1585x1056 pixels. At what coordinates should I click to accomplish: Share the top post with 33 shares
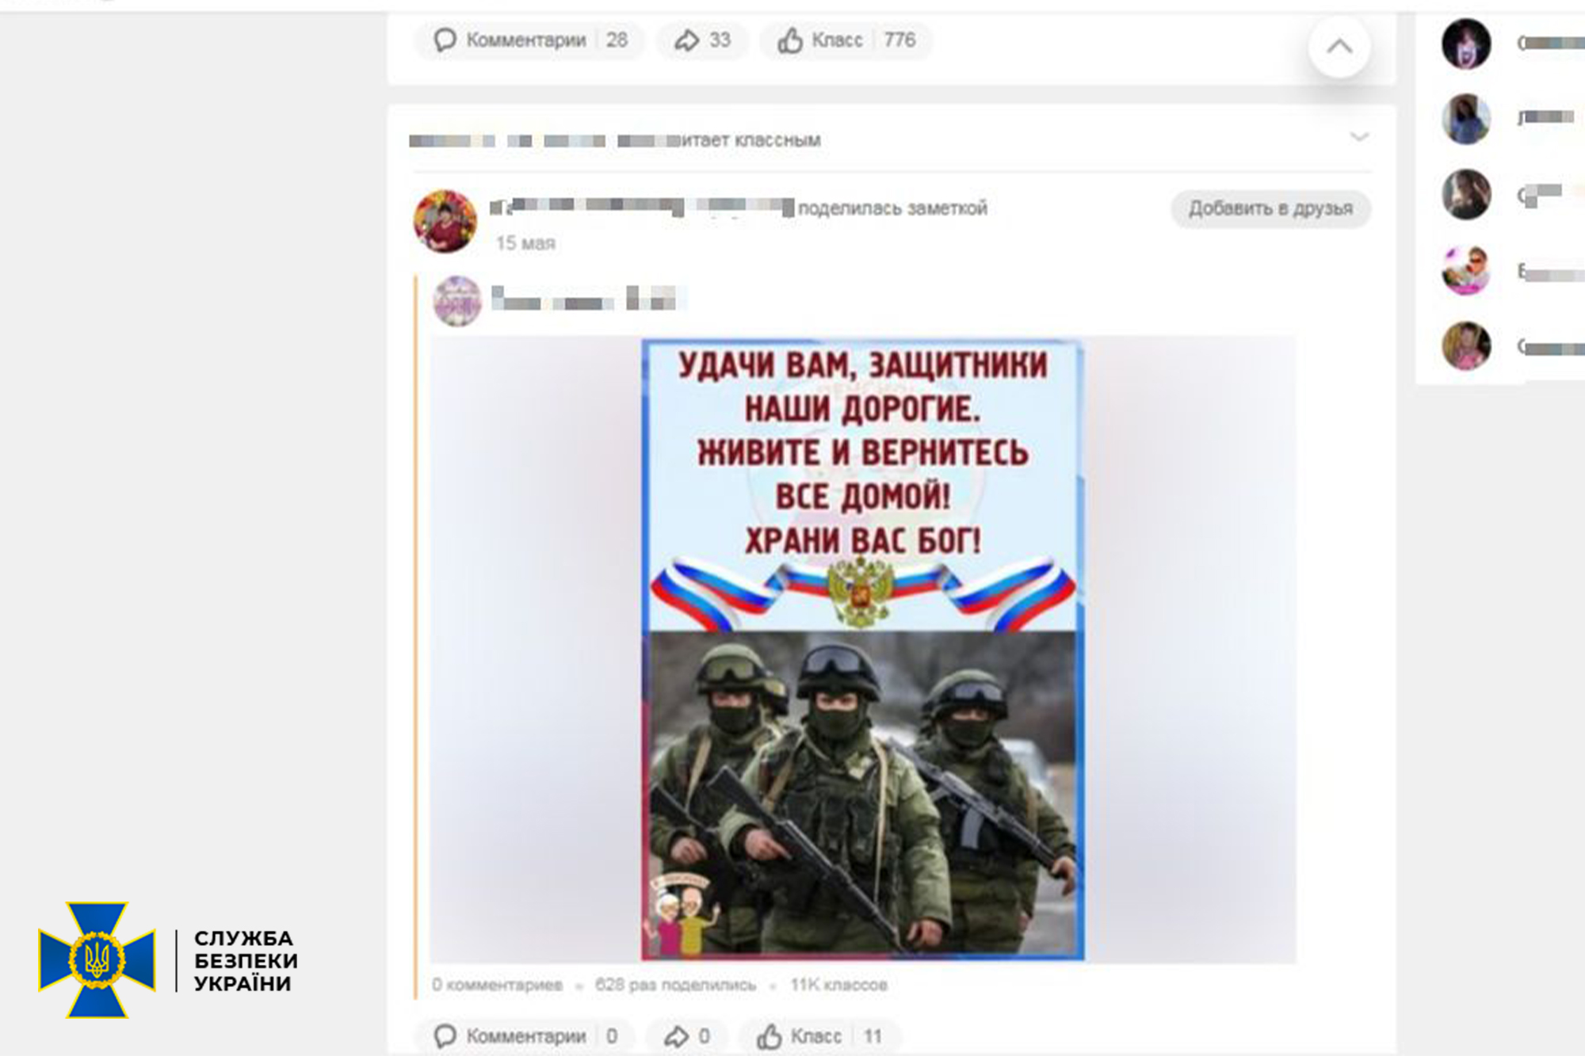point(702,40)
